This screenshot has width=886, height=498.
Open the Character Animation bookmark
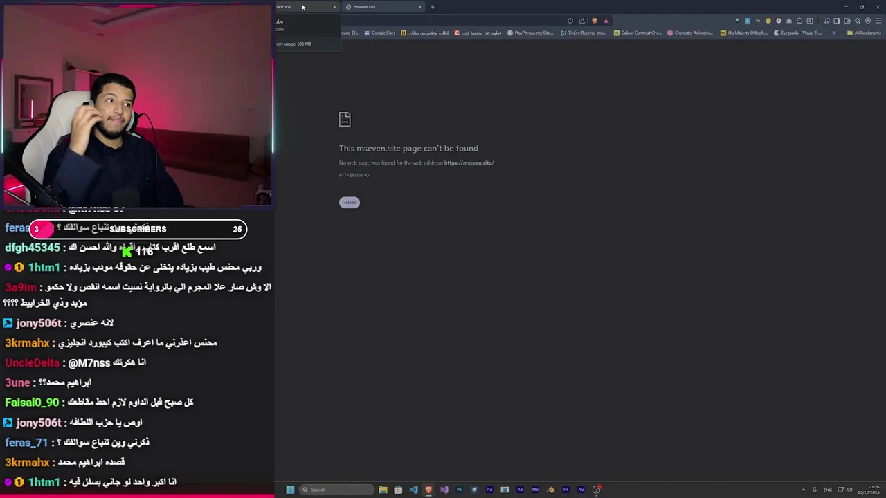pyautogui.click(x=690, y=33)
